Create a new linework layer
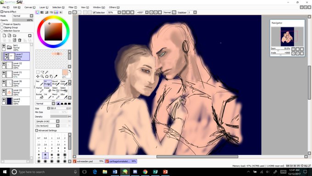Screen dimensions: 312x176 [9, 35]
